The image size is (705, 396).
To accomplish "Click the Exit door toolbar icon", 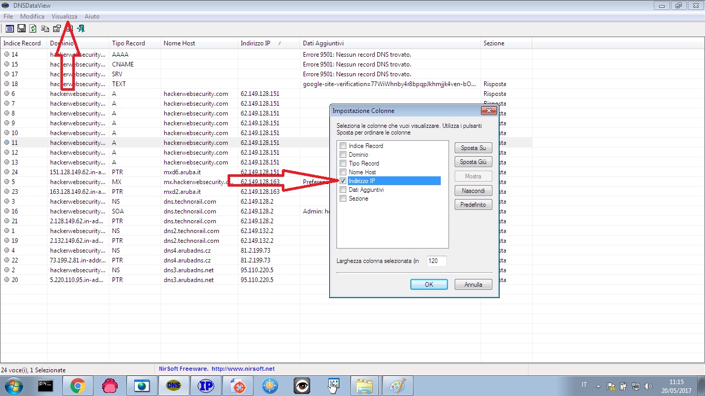I will tap(81, 29).
